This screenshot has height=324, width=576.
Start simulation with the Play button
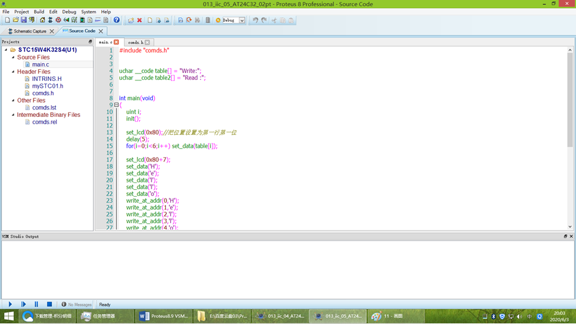[11, 304]
